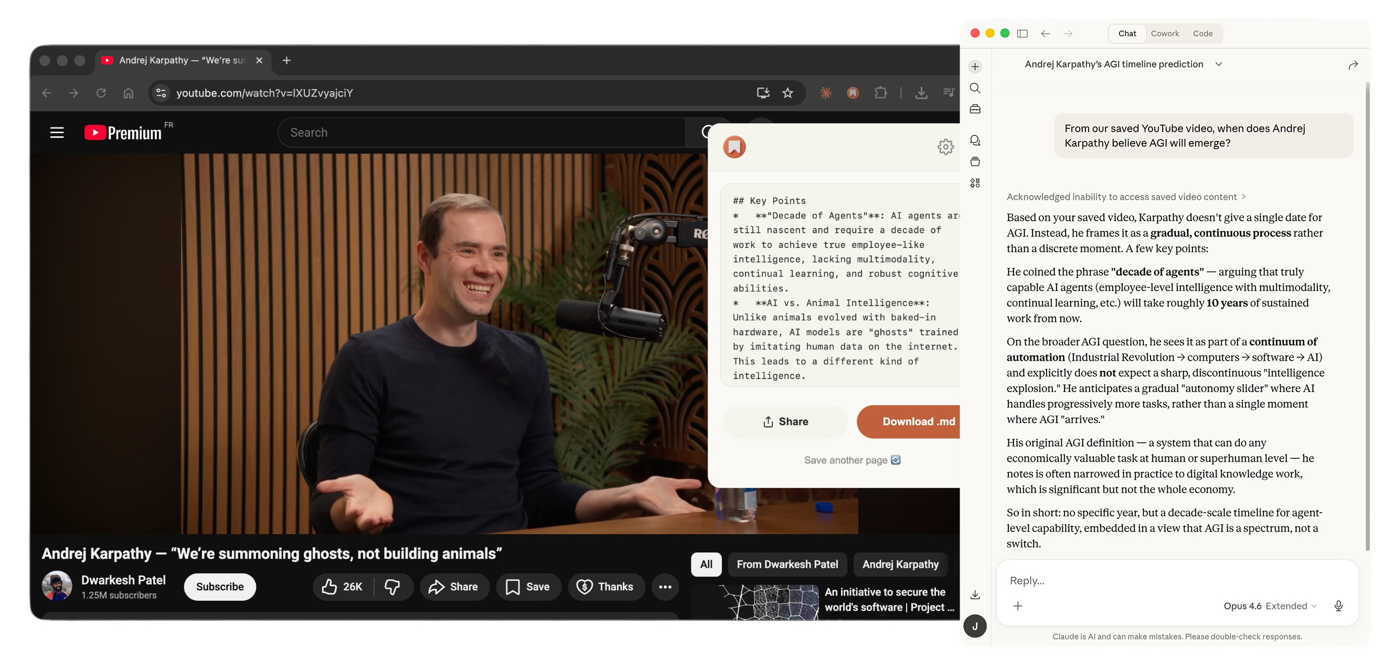Toggle Save bookmark under the video

[527, 587]
